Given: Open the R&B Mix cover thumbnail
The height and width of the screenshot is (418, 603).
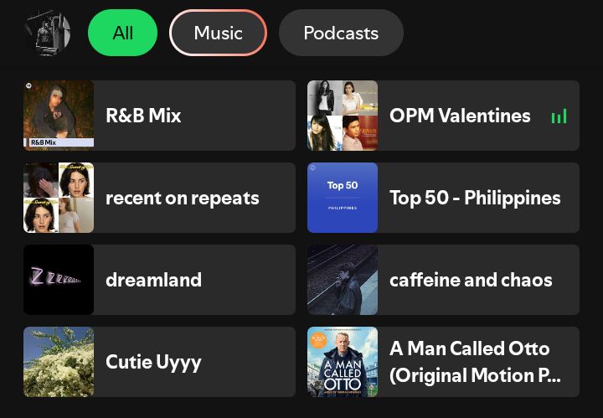Looking at the screenshot, I should (x=59, y=116).
